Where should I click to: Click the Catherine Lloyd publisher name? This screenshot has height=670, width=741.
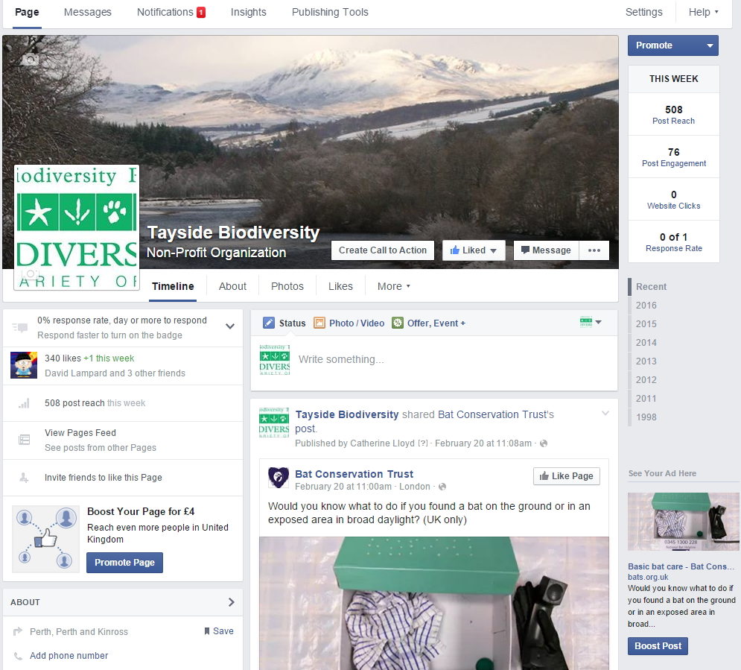coord(382,443)
